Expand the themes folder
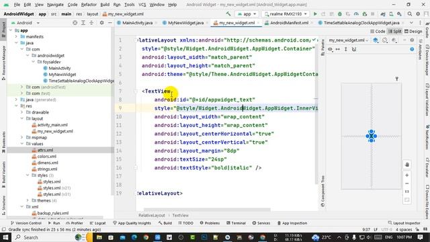The height and width of the screenshot is (242, 430). coord(28,200)
